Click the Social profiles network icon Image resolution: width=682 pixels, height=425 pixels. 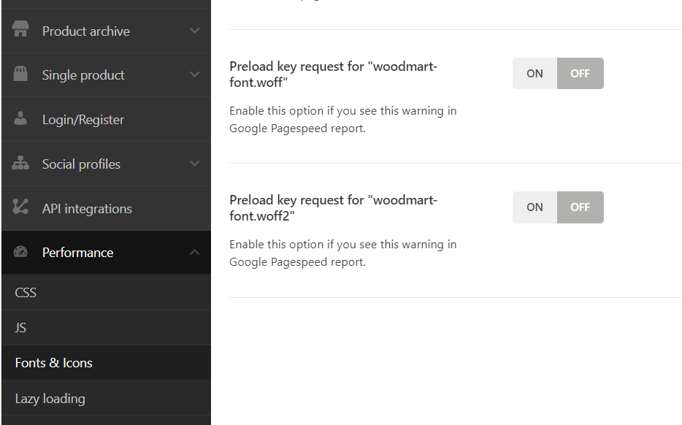point(20,164)
